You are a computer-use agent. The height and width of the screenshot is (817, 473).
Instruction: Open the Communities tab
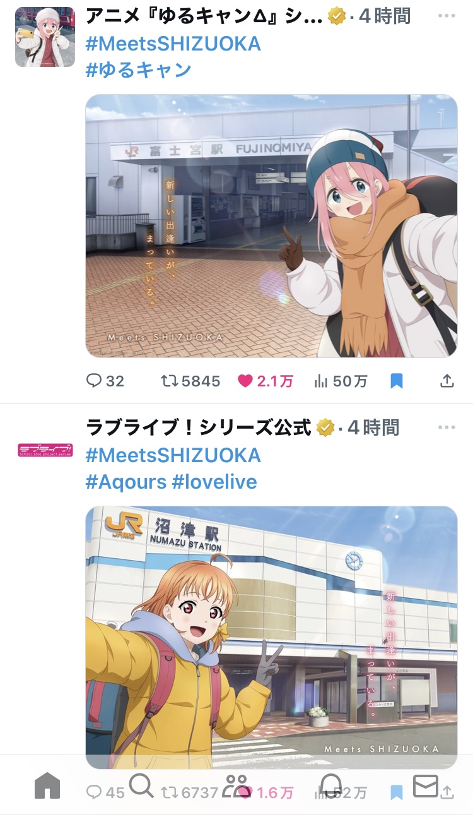point(237,787)
